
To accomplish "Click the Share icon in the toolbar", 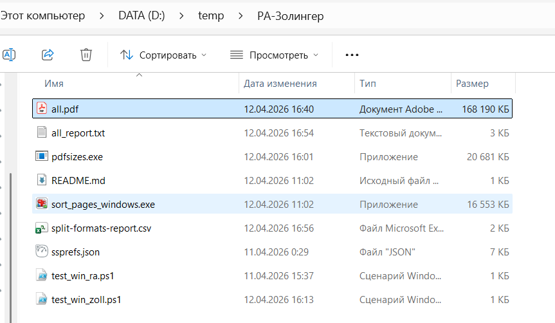I will tap(48, 55).
